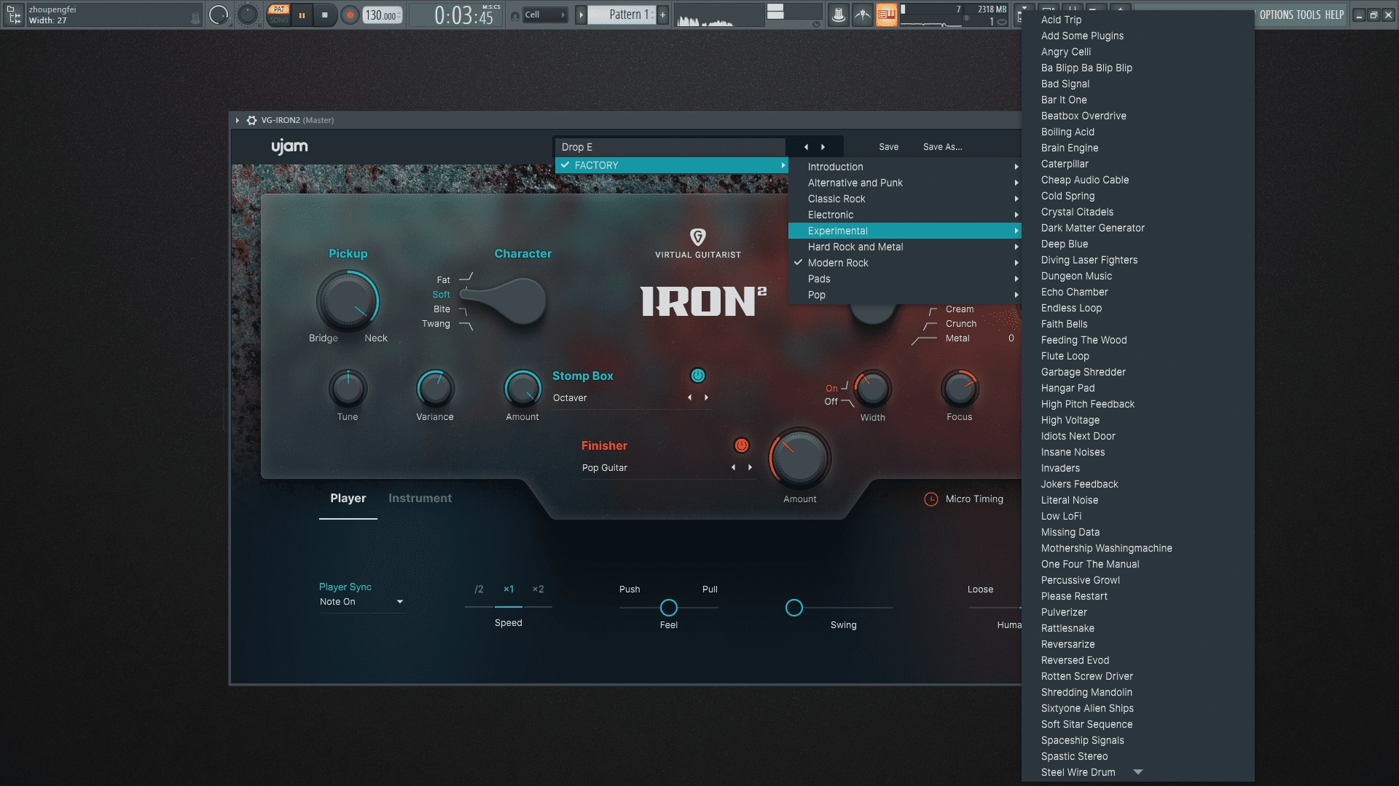Click the Save As... button
This screenshot has height=786, width=1399.
(942, 147)
